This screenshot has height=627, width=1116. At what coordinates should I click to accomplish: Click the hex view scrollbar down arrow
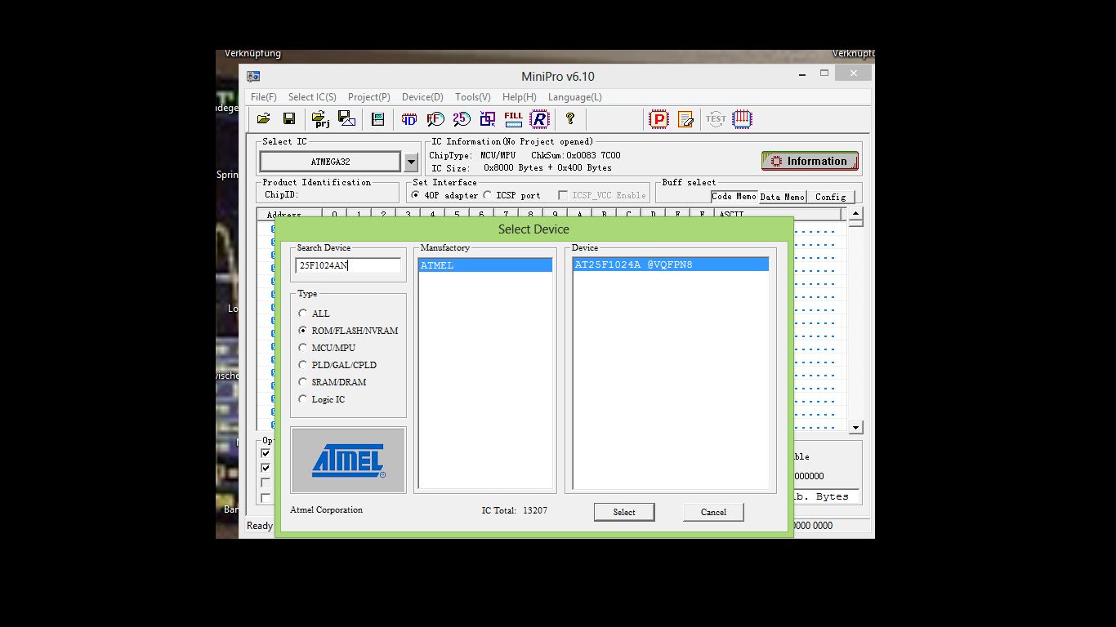pyautogui.click(x=855, y=427)
